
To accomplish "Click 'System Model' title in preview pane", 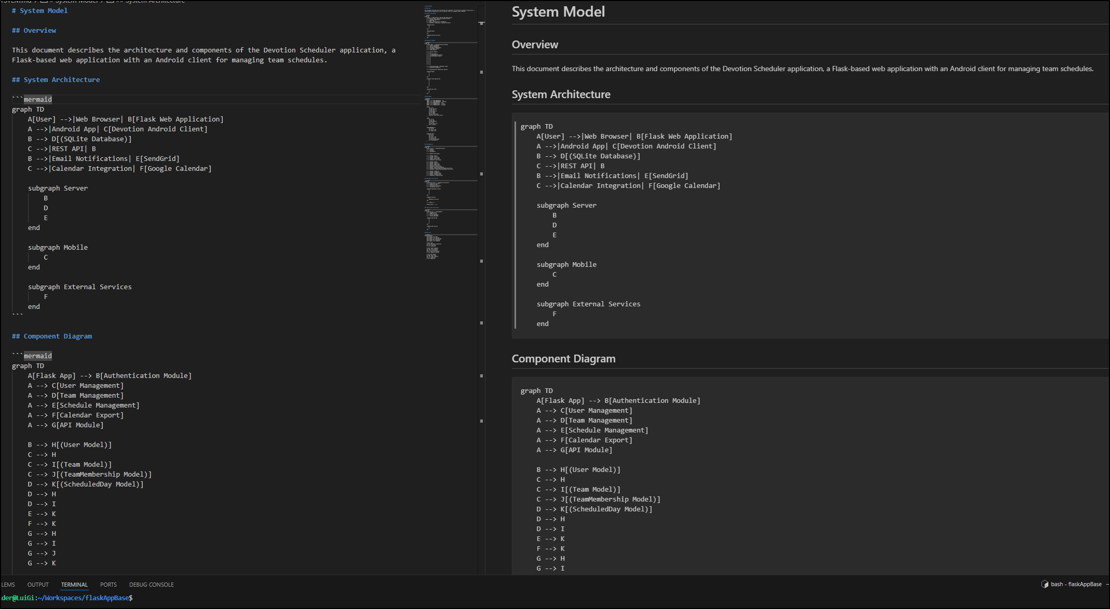I will point(558,11).
